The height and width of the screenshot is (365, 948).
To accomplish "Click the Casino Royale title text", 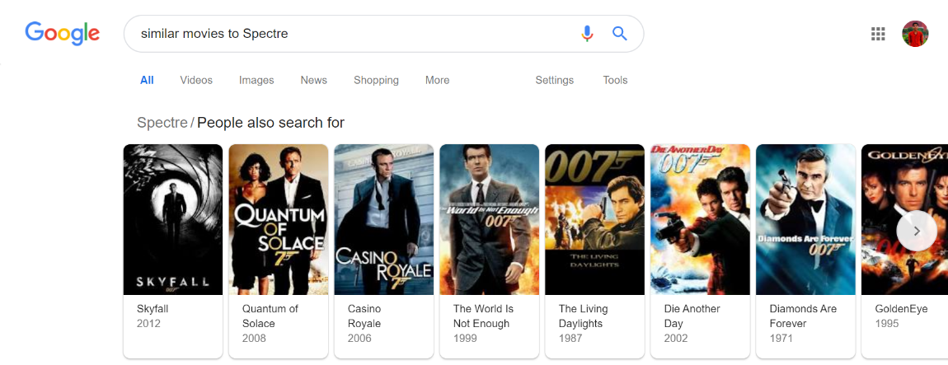I will coord(364,316).
